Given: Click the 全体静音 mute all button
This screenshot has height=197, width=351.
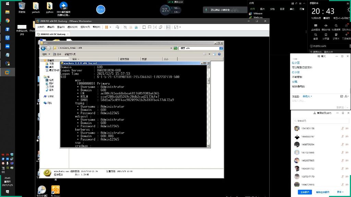Looking at the screenshot, I should [x=305, y=192].
